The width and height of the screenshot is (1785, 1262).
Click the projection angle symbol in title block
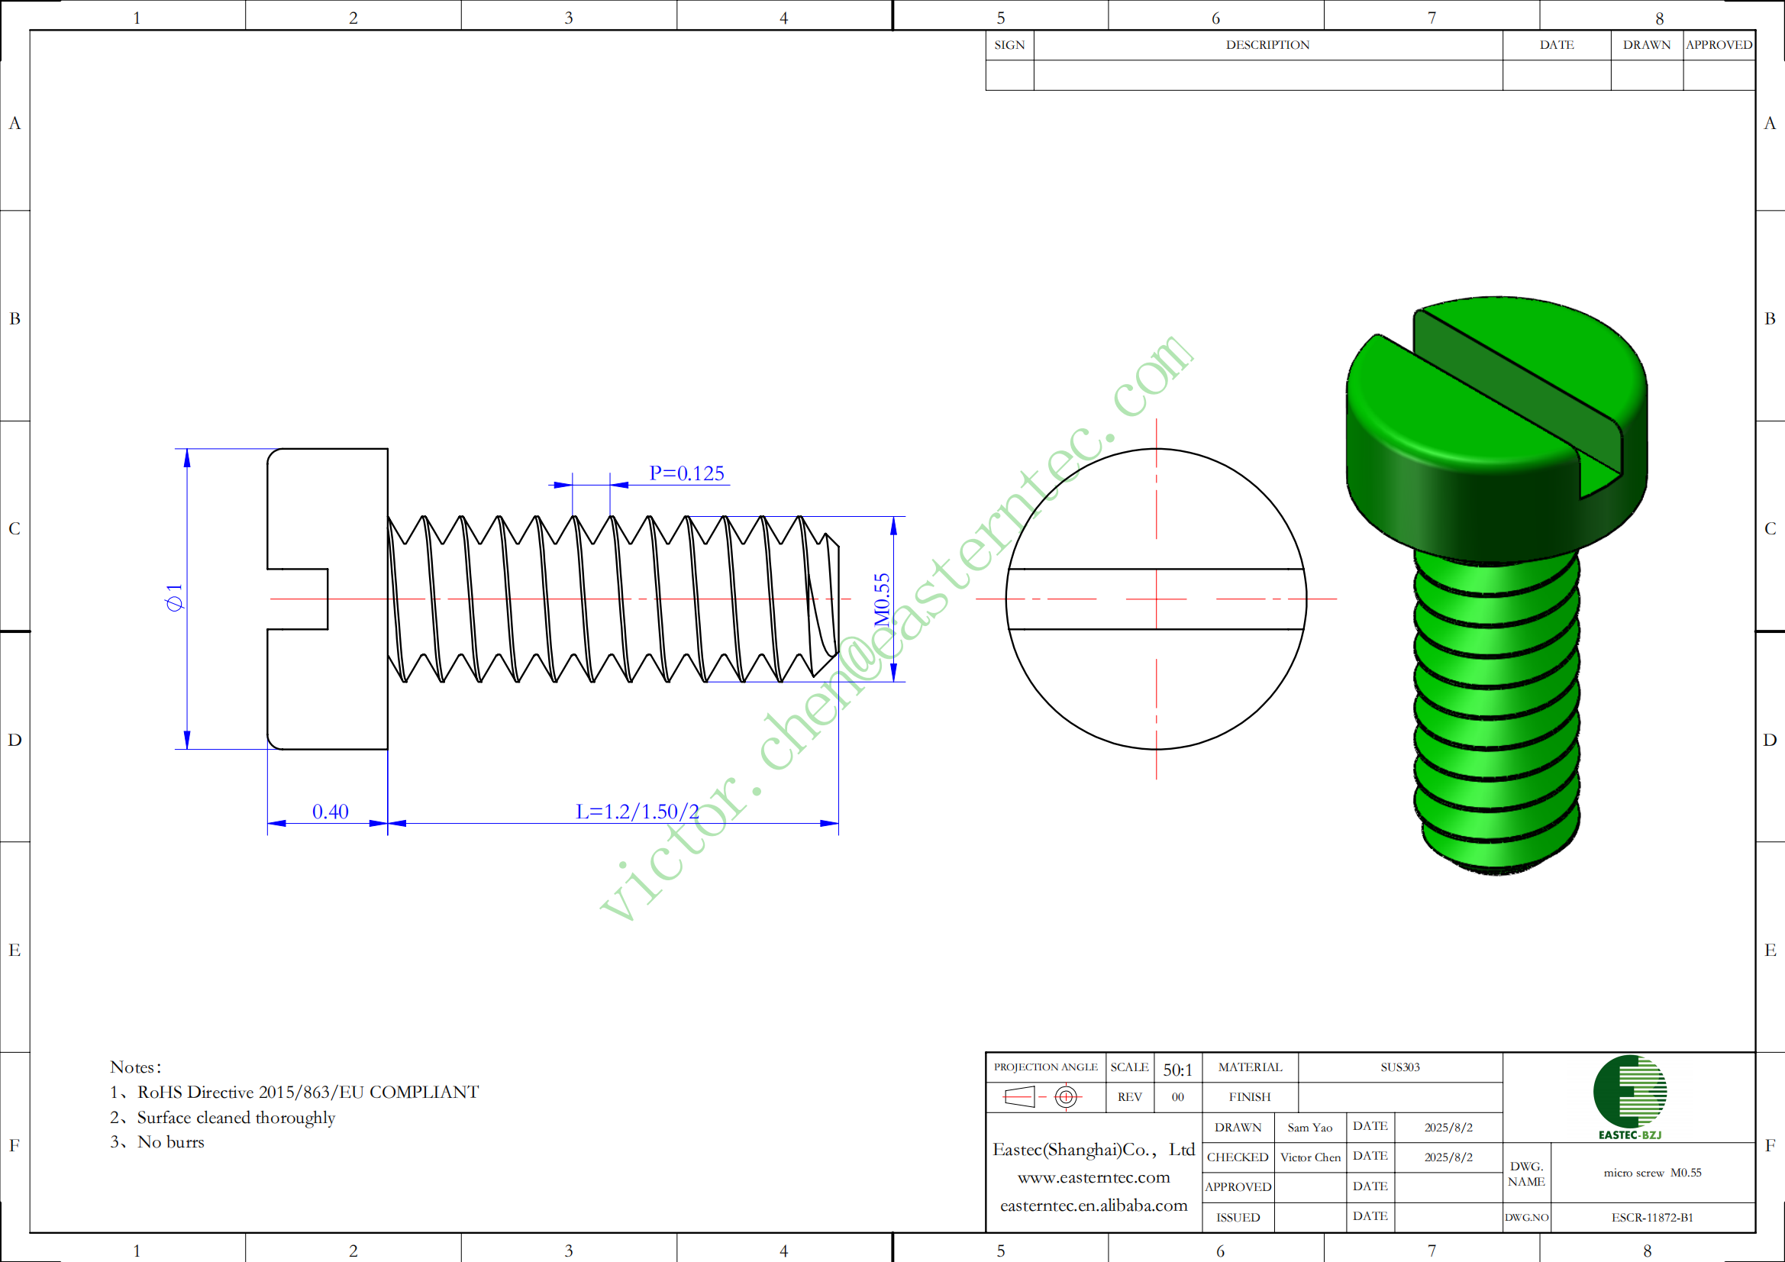click(x=1043, y=1097)
